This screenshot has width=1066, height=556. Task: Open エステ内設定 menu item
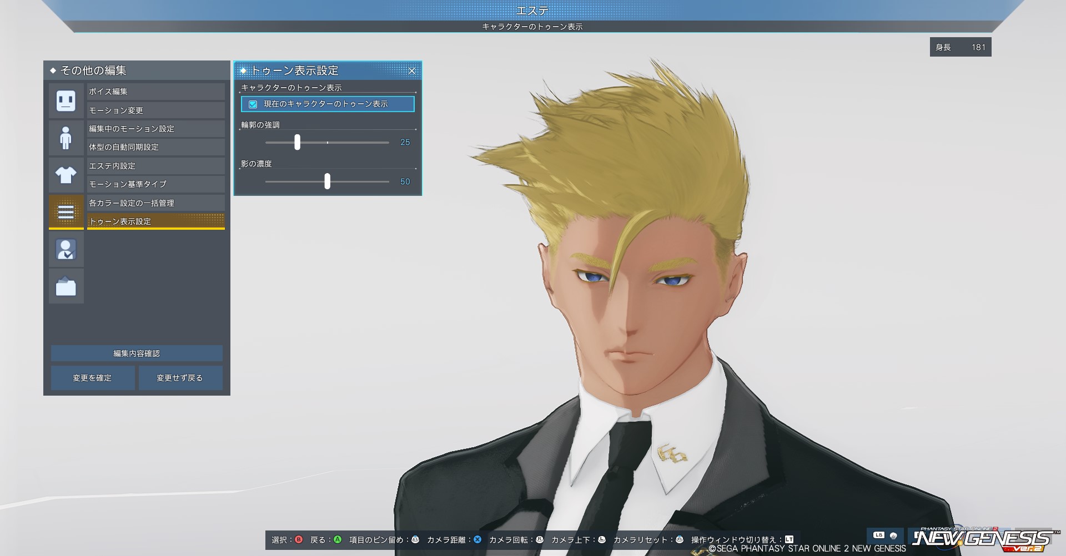(x=156, y=166)
